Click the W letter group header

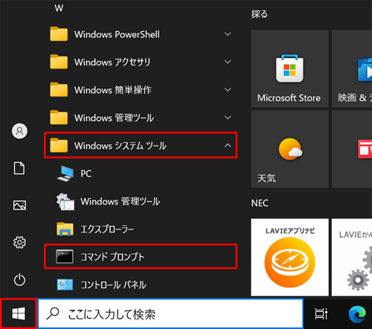coord(59,8)
